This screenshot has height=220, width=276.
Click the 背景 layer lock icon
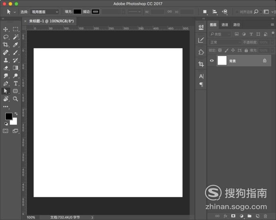264,61
